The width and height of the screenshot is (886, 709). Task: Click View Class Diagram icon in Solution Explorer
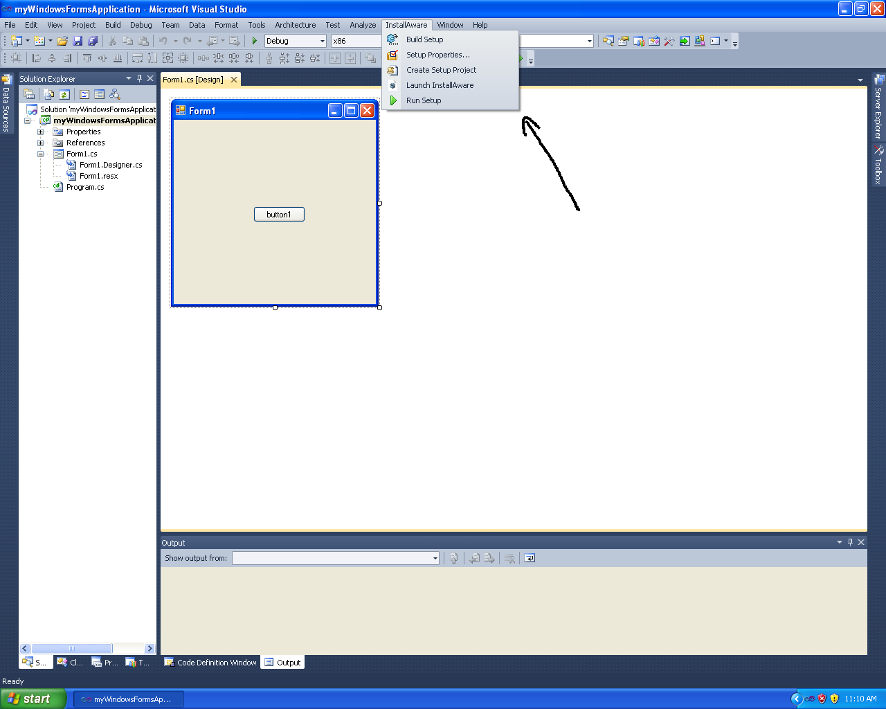point(115,94)
